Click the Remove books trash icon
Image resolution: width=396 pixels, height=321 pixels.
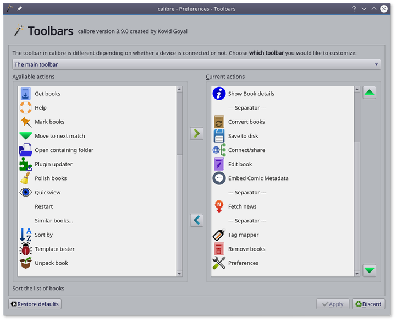(219, 249)
